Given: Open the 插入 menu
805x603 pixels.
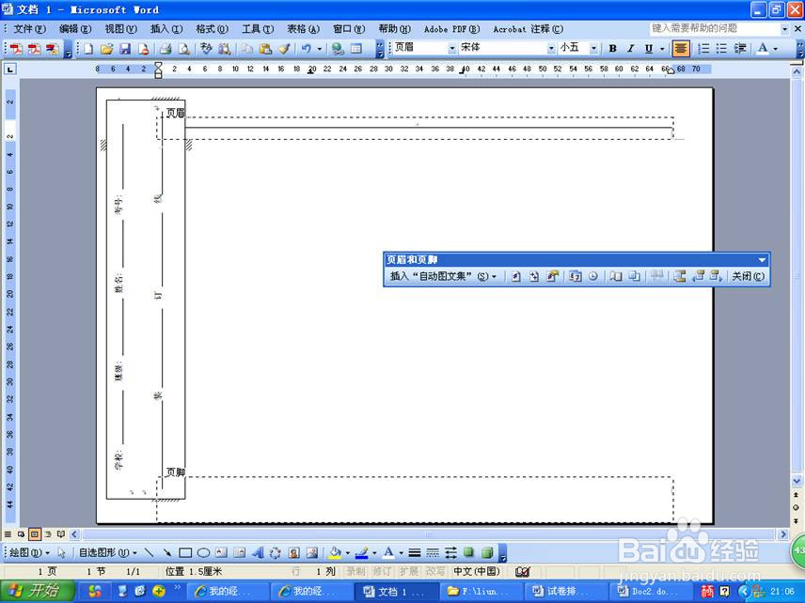Looking at the screenshot, I should (x=166, y=29).
